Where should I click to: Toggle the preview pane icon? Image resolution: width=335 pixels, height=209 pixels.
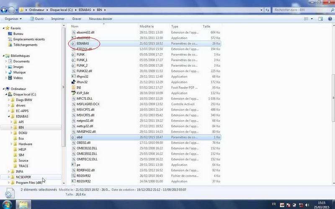pyautogui.click(x=320, y=19)
